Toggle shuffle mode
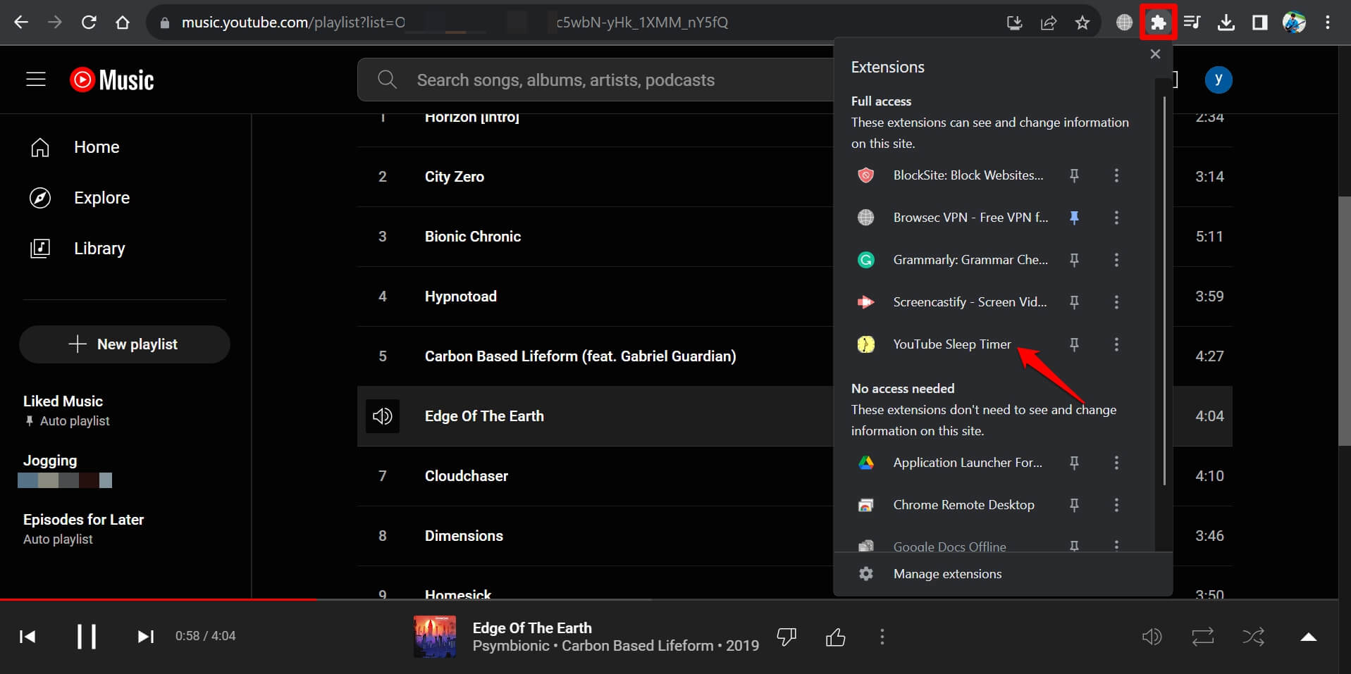This screenshot has width=1351, height=674. [1254, 637]
